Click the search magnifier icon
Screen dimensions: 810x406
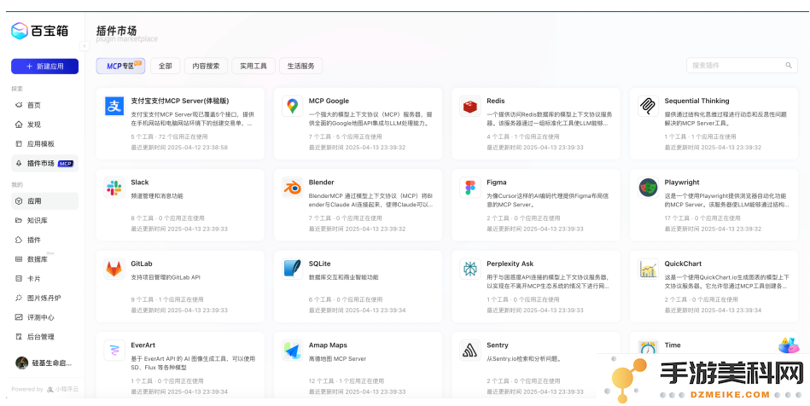click(789, 66)
